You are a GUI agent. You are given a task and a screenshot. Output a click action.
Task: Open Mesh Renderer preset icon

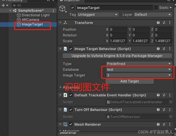164,124
